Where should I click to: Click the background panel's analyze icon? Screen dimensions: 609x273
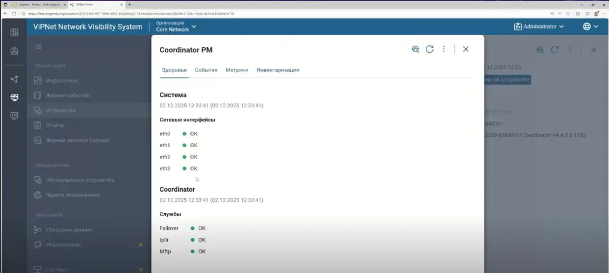(x=540, y=50)
